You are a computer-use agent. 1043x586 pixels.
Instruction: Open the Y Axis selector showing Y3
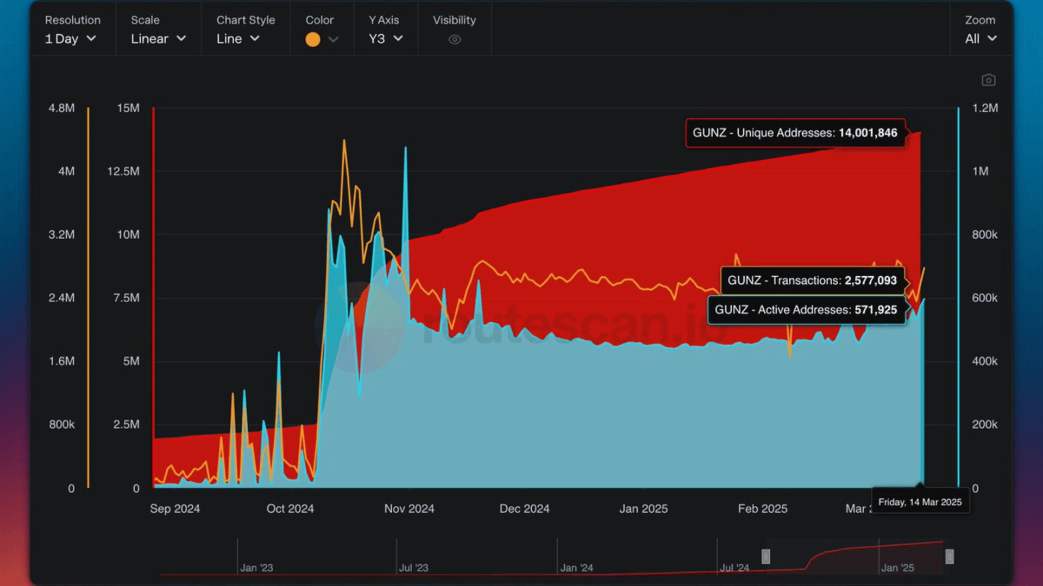pyautogui.click(x=385, y=39)
